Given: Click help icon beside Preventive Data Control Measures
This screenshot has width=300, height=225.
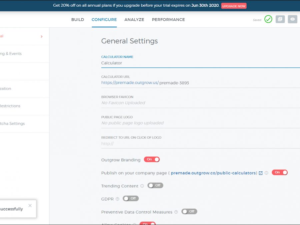Looking at the screenshot, I should tap(176, 212).
